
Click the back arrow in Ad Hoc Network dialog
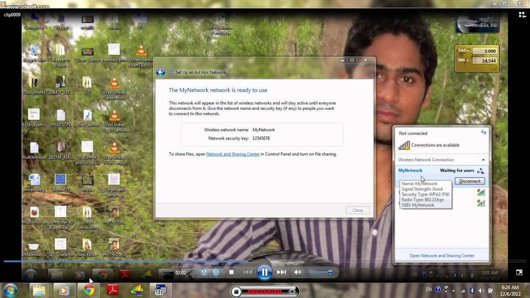click(160, 72)
